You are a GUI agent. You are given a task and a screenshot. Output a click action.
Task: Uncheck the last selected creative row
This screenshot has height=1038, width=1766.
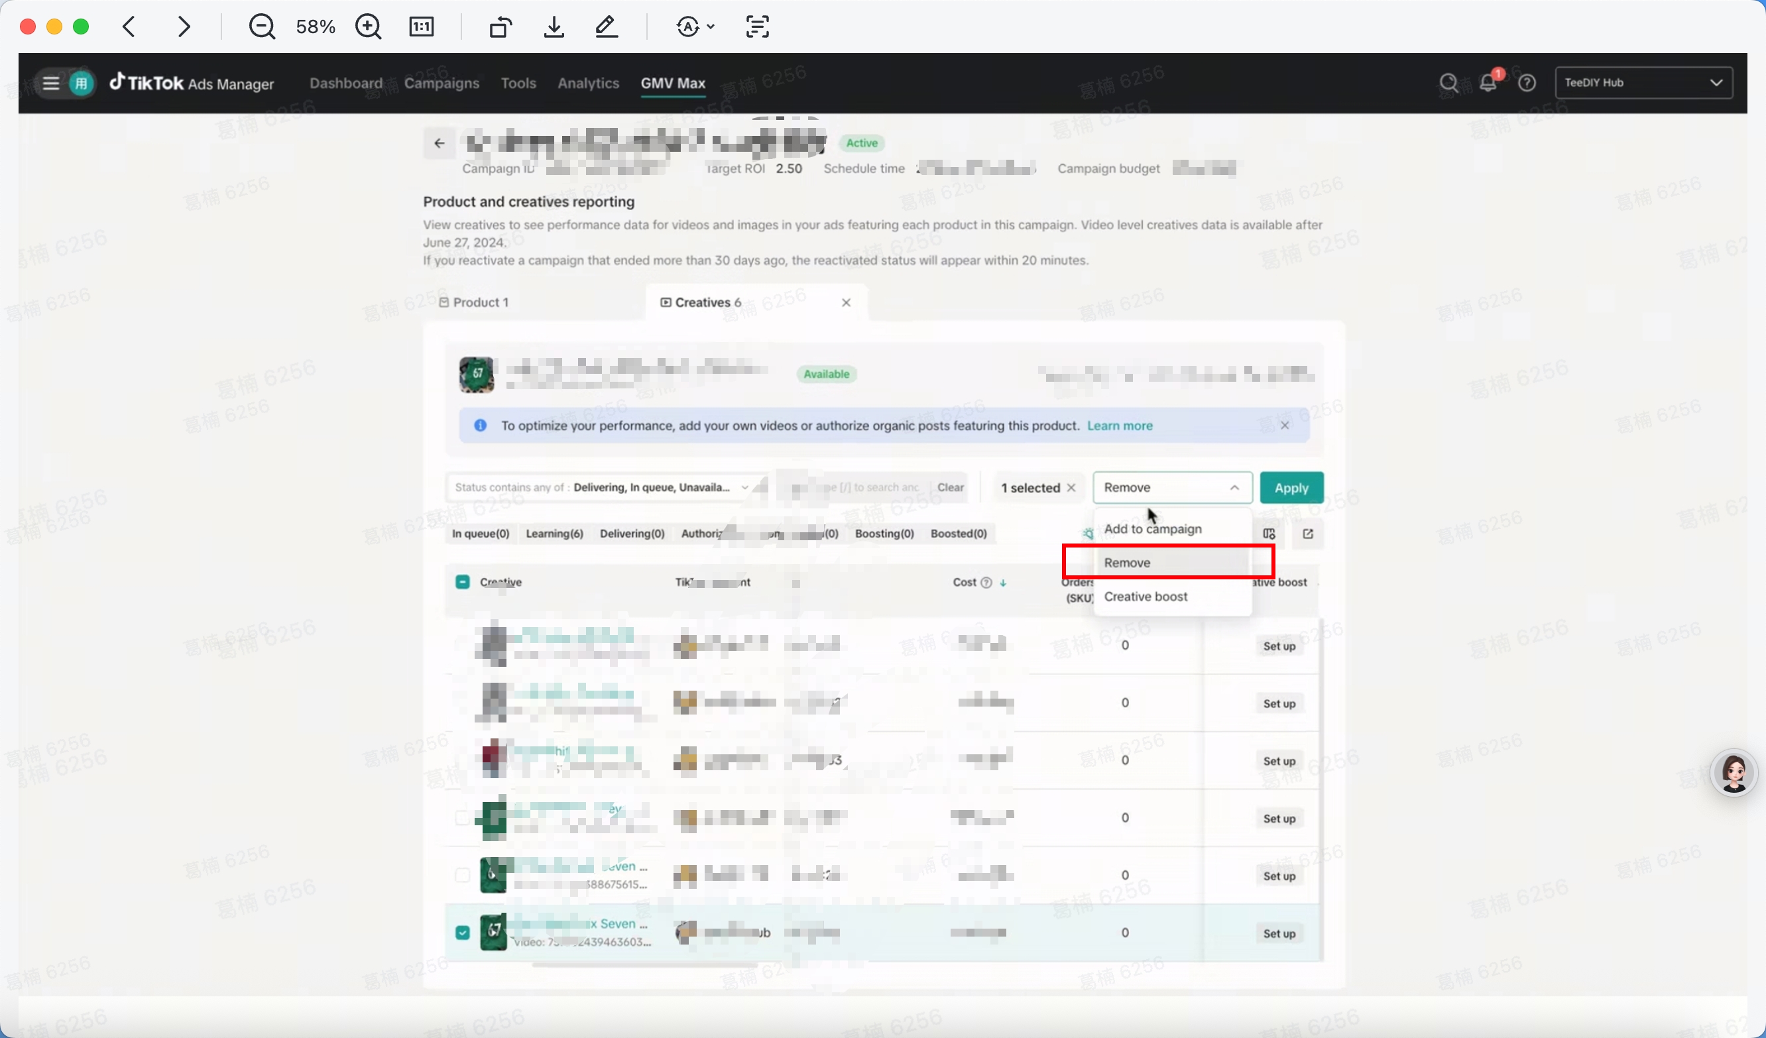pos(463,933)
